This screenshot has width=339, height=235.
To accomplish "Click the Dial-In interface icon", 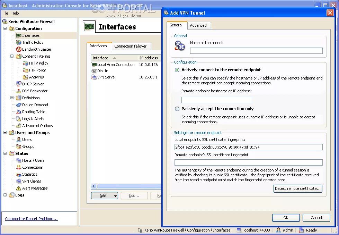I will click(x=94, y=71).
